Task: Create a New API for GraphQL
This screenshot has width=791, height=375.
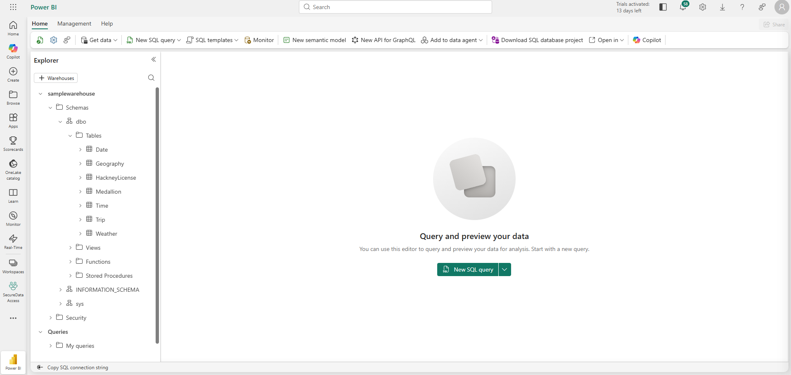Action: [384, 40]
